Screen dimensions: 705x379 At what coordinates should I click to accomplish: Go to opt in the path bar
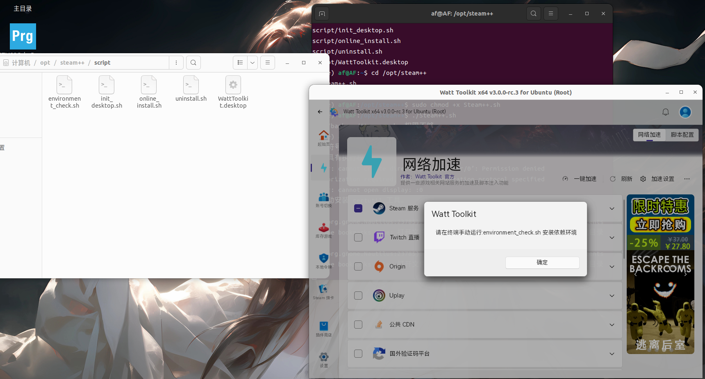(45, 63)
